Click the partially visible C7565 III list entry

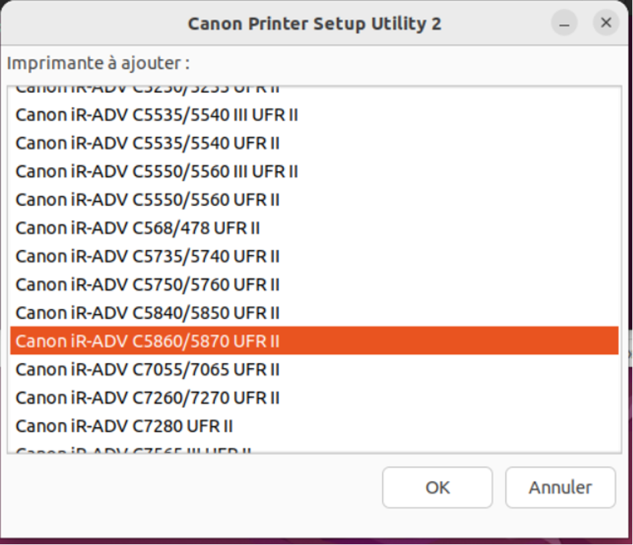coord(134,450)
